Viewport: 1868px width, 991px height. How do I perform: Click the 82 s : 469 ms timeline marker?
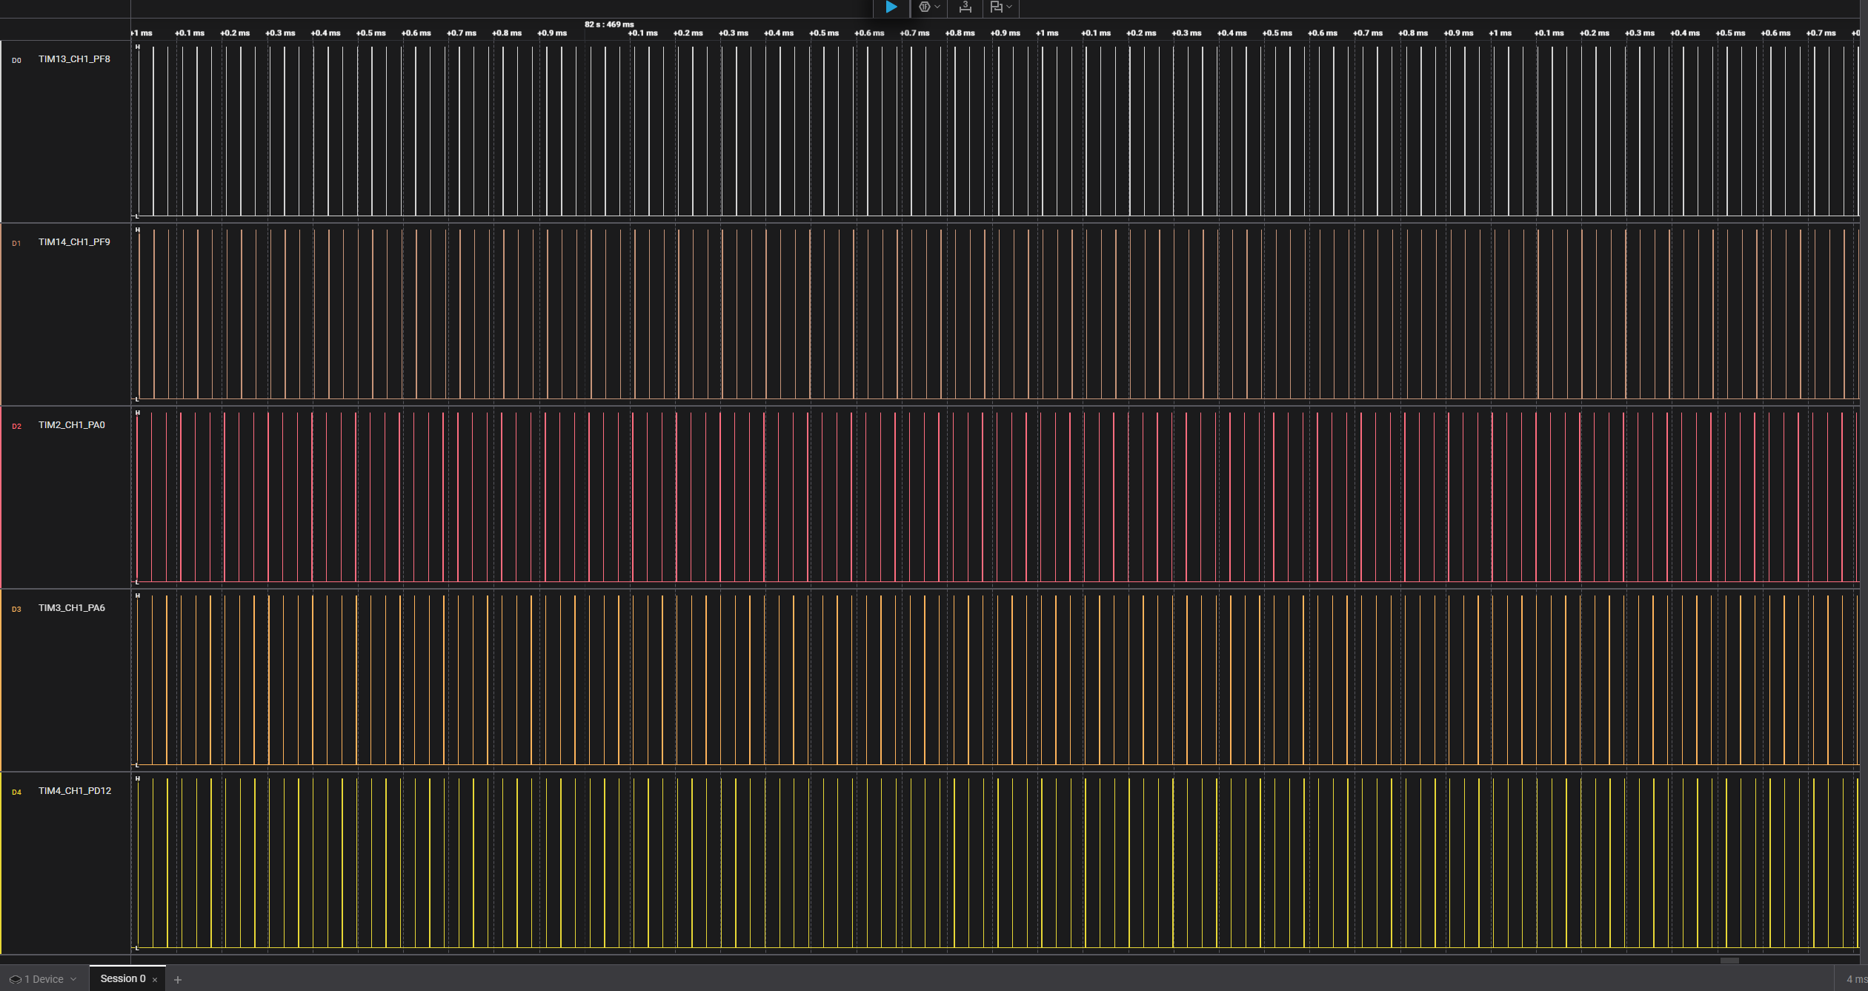(x=609, y=24)
